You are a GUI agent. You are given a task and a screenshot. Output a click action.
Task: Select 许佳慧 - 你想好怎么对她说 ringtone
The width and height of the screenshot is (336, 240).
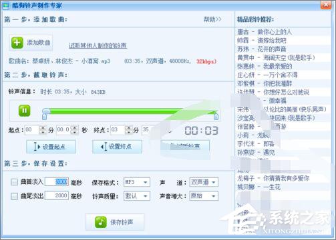(x=273, y=92)
